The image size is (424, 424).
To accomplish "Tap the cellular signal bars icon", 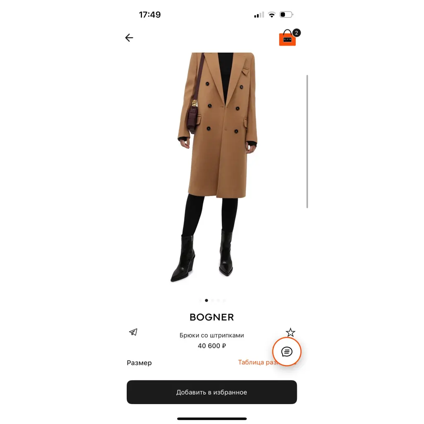I will pos(259,15).
